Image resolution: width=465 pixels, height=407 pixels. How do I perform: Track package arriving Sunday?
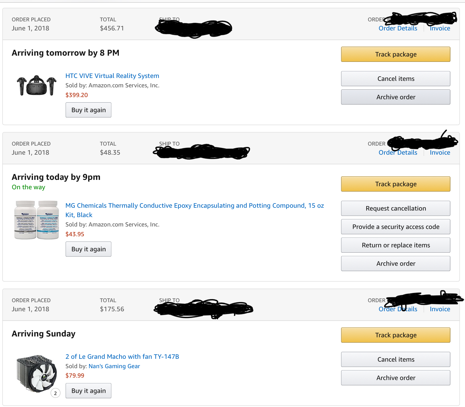coord(395,335)
